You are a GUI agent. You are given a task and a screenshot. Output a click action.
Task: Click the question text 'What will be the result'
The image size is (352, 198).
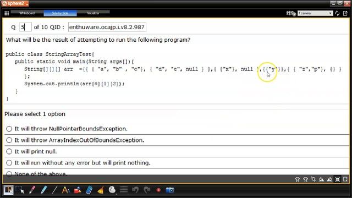98,40
